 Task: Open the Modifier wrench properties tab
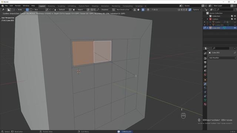click(x=205, y=84)
